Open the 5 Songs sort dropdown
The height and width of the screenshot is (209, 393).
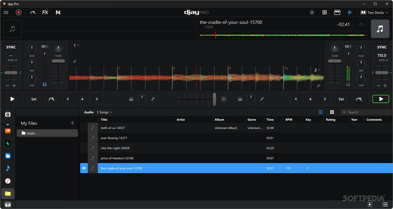click(105, 112)
